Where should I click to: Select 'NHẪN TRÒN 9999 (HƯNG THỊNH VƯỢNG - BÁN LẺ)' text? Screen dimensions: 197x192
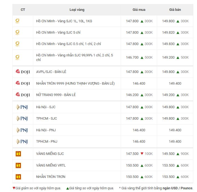tap(75, 83)
